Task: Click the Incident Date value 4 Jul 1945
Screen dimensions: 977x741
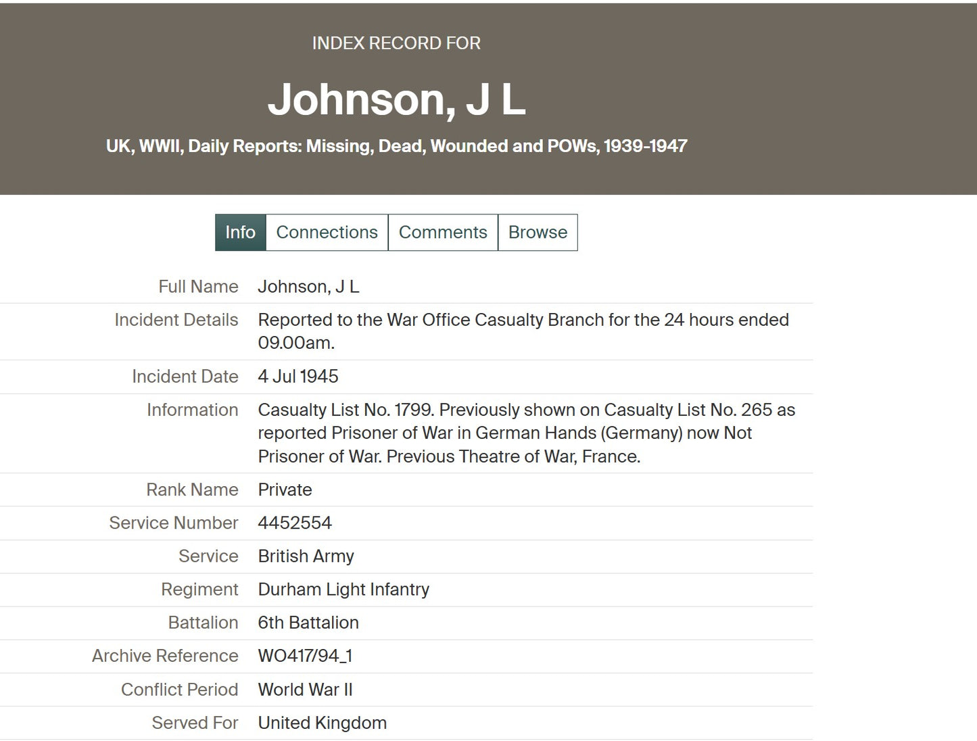Action: click(298, 377)
